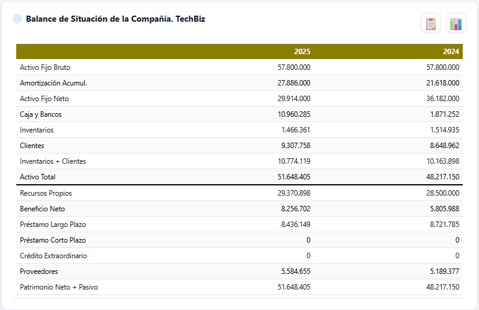
Task: Click the Amortización Acumul. row label
Action: click(53, 83)
